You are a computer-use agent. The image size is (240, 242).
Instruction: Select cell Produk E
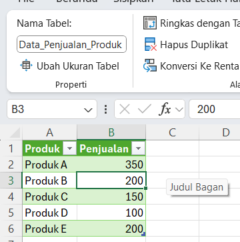pos(50,229)
